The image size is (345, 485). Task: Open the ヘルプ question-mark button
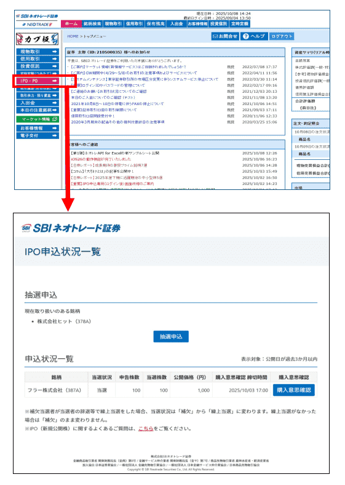point(254,36)
